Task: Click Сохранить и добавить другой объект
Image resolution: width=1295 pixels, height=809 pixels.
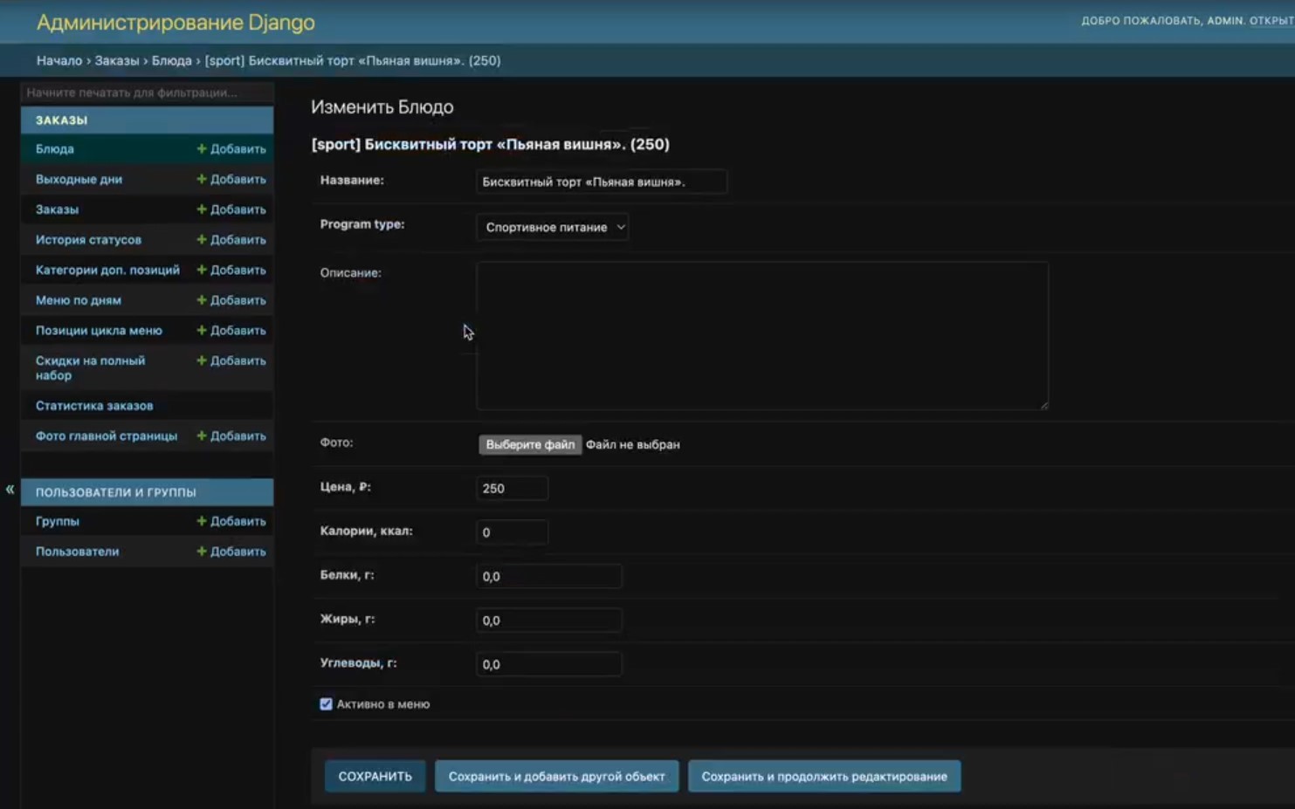Action: pos(556,776)
